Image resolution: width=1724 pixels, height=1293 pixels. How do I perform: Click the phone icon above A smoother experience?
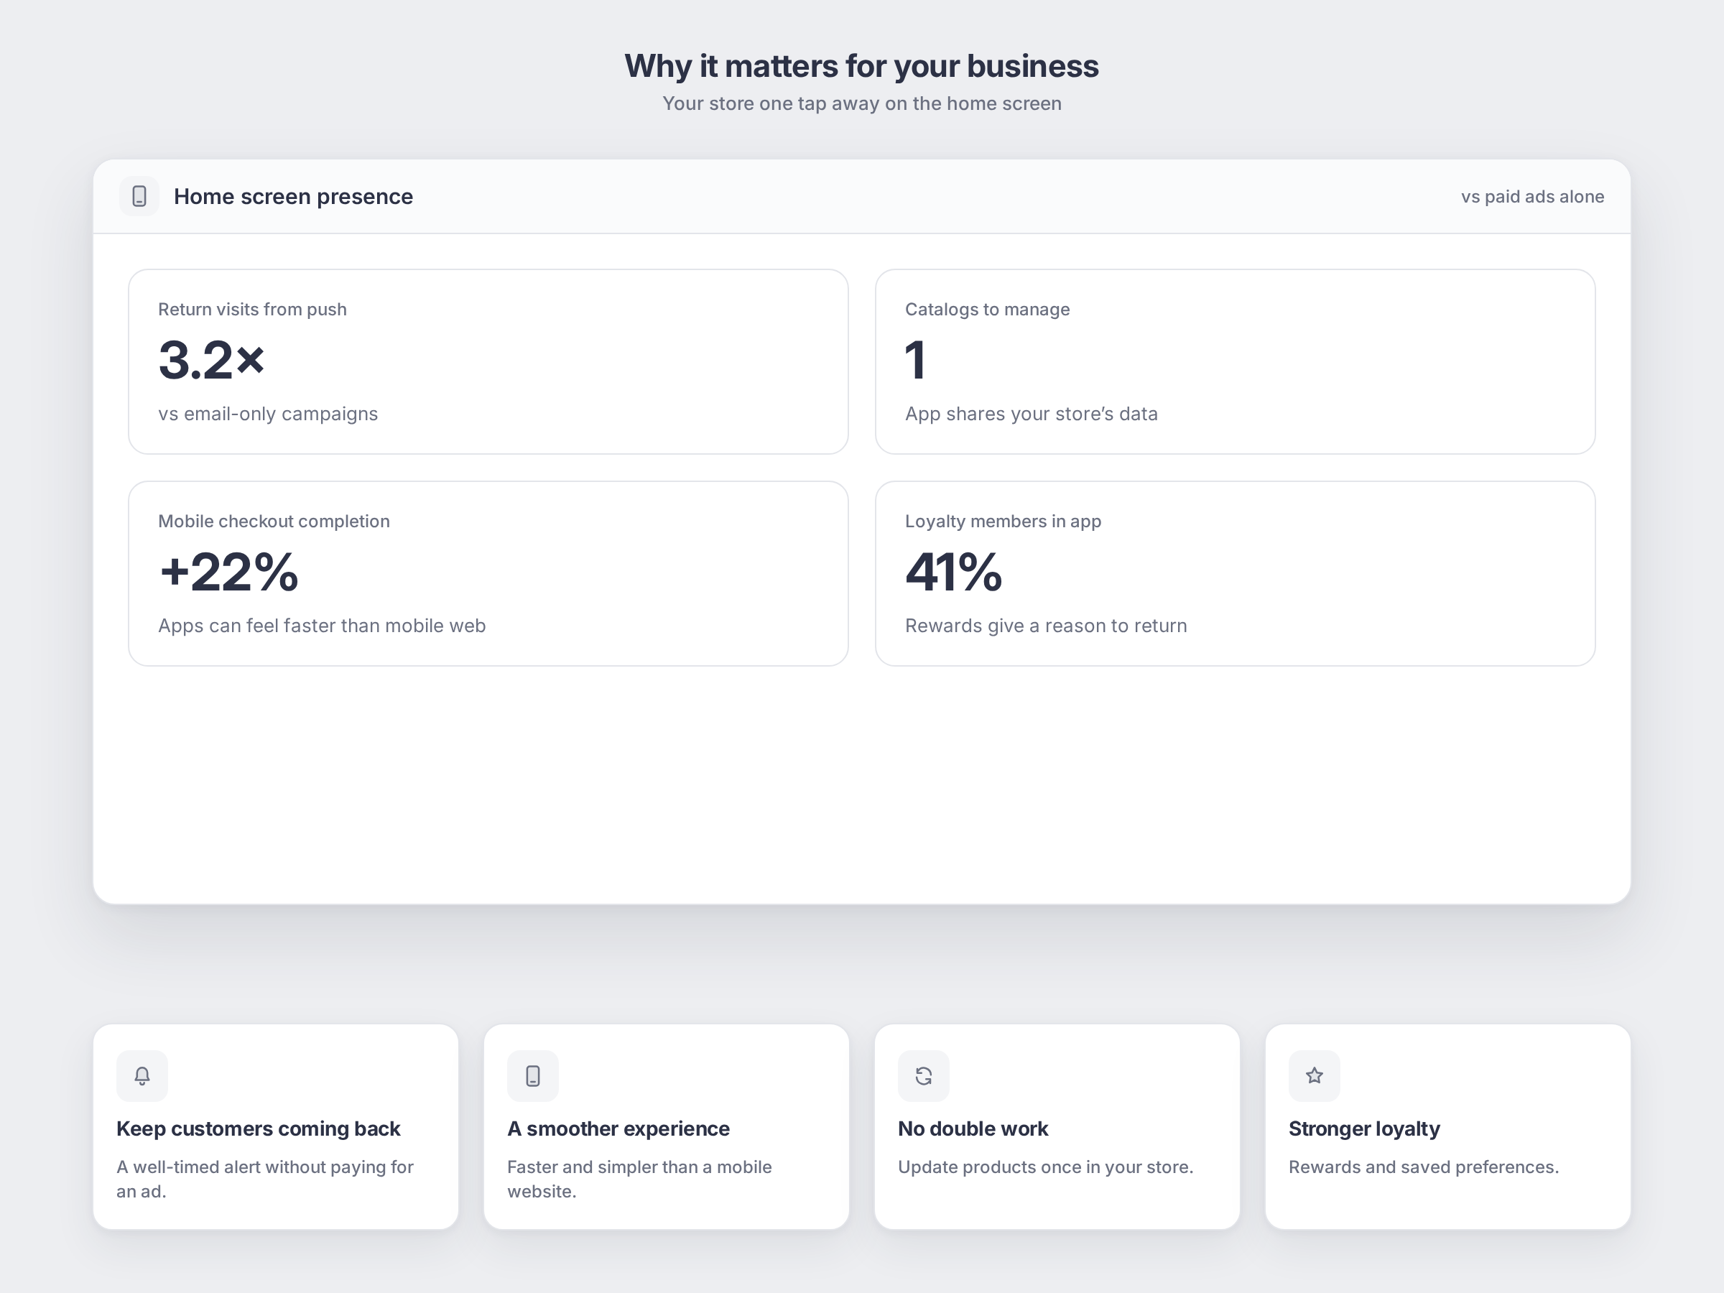(533, 1075)
